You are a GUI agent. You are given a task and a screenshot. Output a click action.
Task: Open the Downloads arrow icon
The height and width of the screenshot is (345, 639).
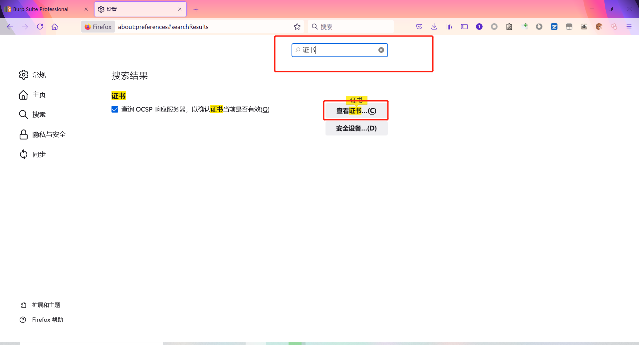pos(434,27)
